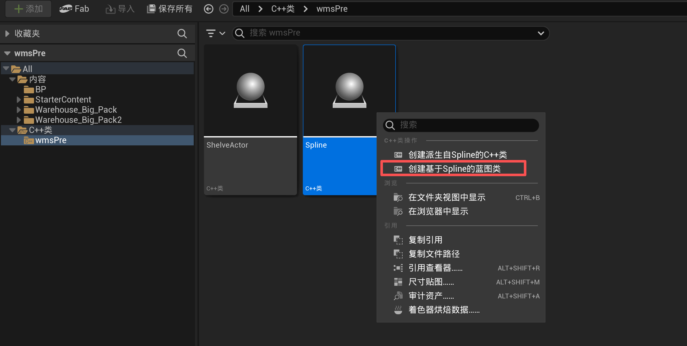Collapse the C++类 tree node

pos(12,130)
